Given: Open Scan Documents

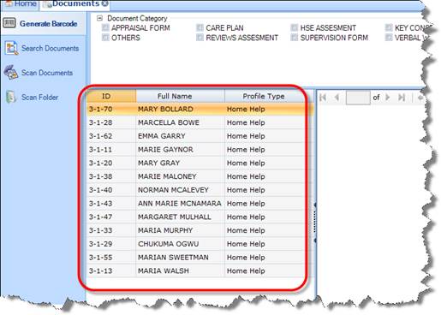Looking at the screenshot, I should coord(43,73).
